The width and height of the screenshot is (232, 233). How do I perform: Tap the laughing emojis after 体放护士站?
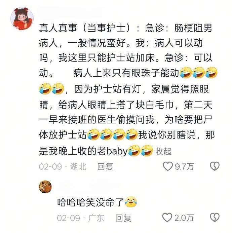pyautogui.click(x=112, y=134)
